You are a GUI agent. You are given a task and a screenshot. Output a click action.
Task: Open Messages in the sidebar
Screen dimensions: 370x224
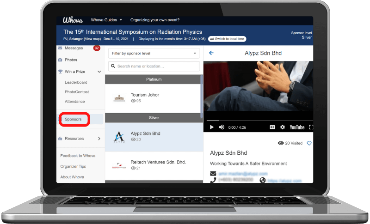74,48
